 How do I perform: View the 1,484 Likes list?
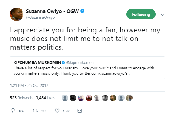[46, 98]
